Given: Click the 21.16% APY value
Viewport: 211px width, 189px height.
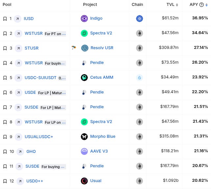Looking at the screenshot, I should 201,151.
